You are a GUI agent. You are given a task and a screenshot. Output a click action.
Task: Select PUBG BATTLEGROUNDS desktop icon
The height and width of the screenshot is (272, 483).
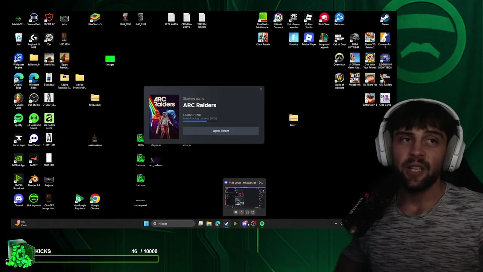tap(355, 41)
